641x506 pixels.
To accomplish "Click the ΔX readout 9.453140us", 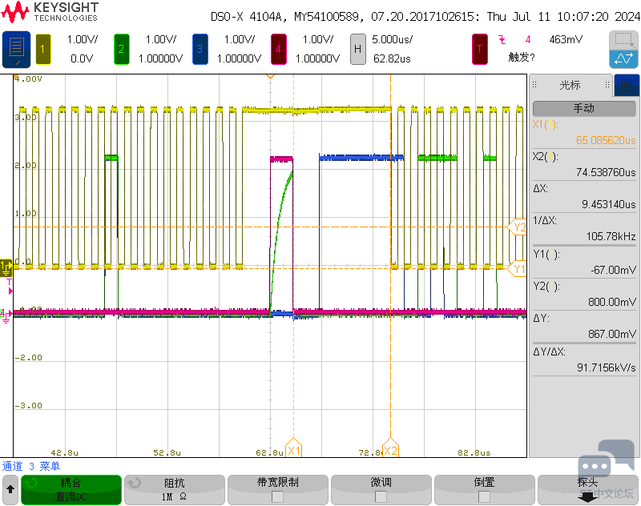I will (608, 204).
